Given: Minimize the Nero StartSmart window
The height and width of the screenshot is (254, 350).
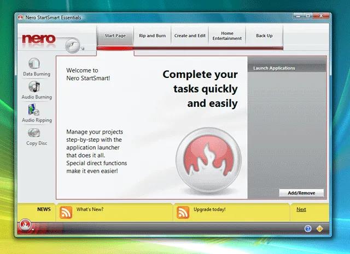Looking at the screenshot, I should (x=299, y=16).
